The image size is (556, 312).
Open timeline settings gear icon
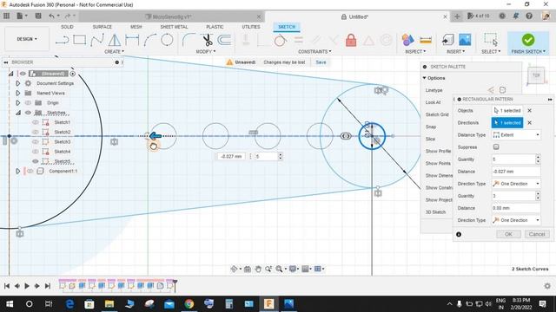point(547,286)
